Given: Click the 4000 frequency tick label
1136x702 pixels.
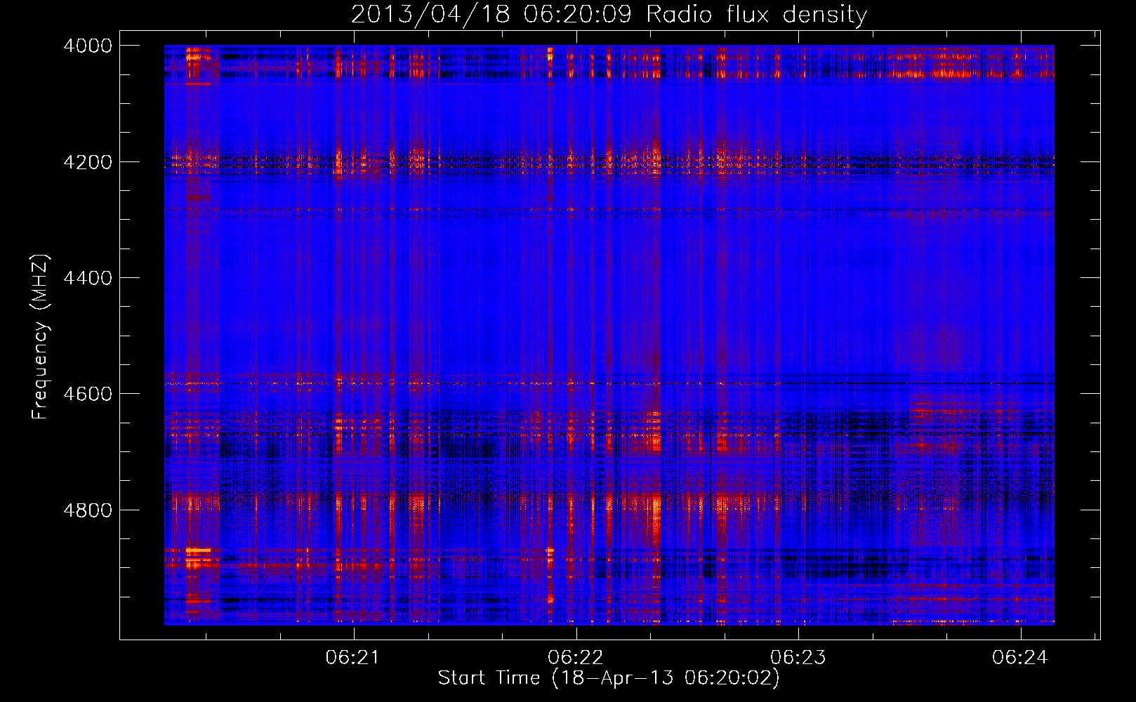Looking at the screenshot, I should [x=88, y=46].
